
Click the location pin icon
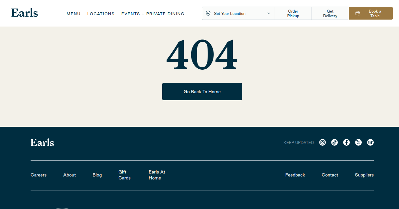[x=208, y=13]
